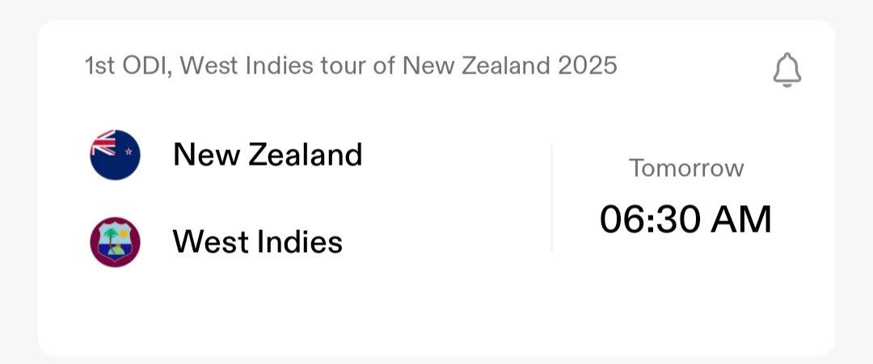Select the West Indies team name row
The height and width of the screenshot is (364, 873).
coord(257,241)
